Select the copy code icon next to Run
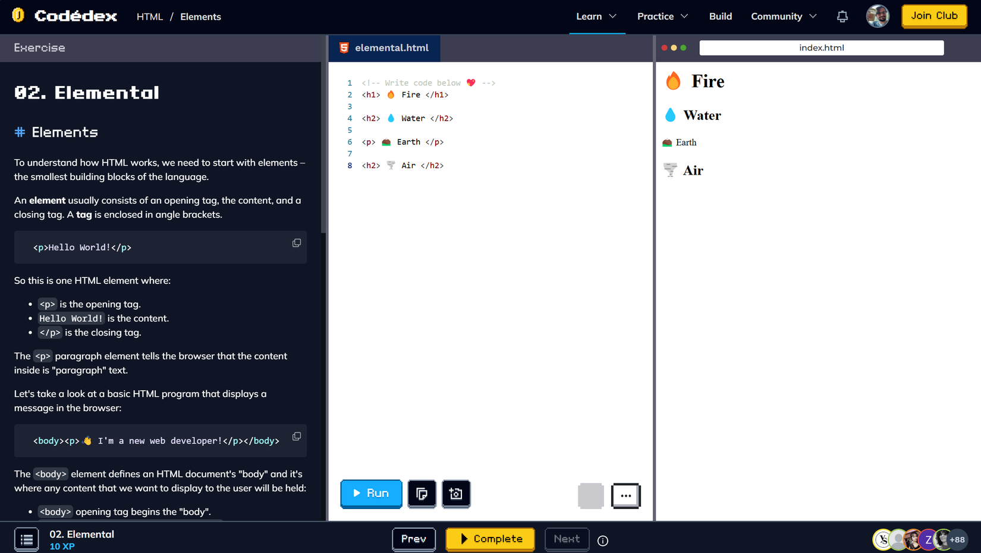The width and height of the screenshot is (981, 553). coord(422,494)
